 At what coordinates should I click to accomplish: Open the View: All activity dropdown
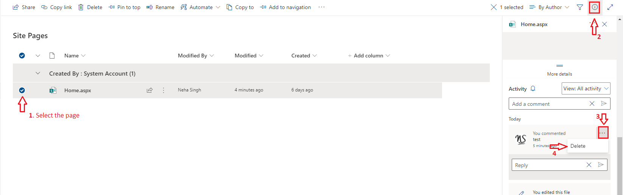click(x=586, y=88)
